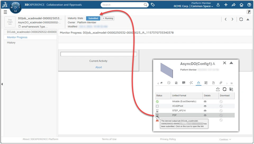Open the comments tab in panel

(184, 83)
